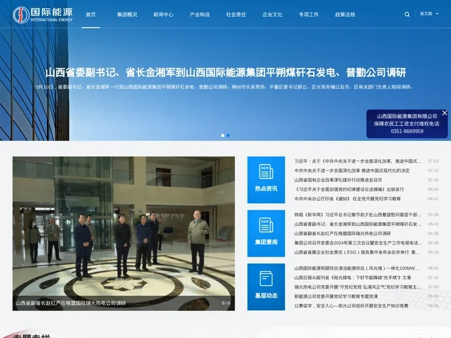Open article 山西国际能源和顺综合清洁能源供应
This screenshot has height=338, width=451.
356,268
